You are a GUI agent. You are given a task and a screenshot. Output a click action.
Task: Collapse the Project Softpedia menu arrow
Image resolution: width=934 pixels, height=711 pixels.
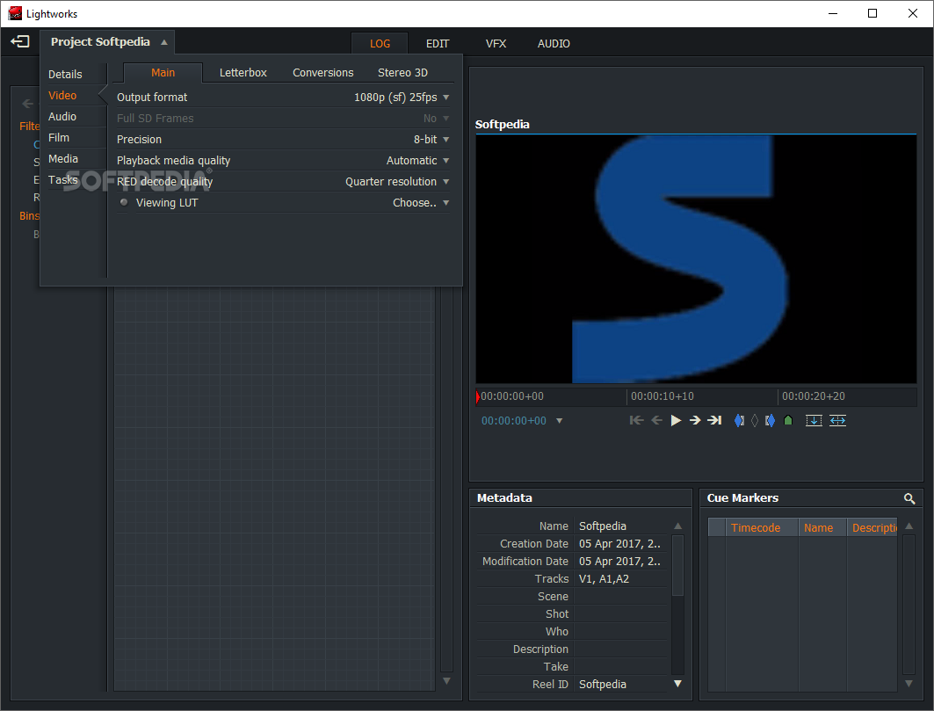(x=163, y=42)
